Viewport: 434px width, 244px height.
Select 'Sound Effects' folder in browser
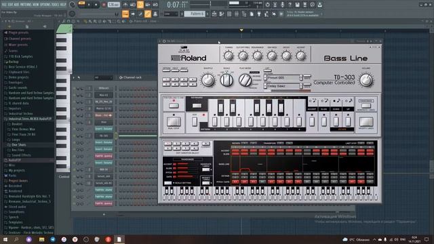point(21,155)
